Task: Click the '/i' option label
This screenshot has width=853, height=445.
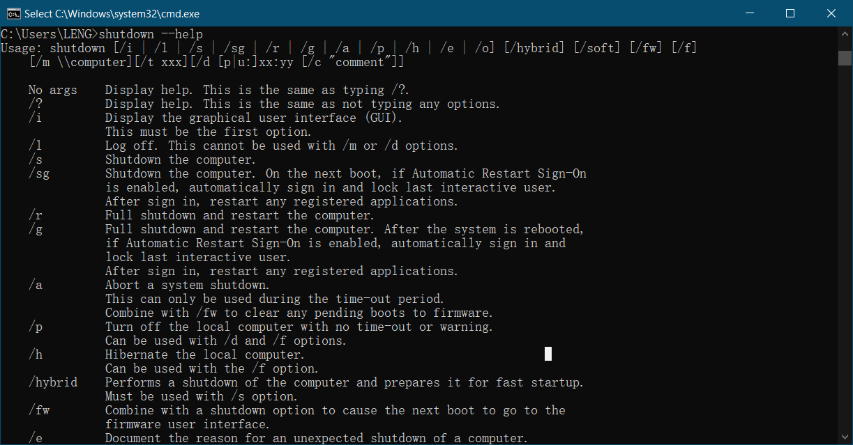Action: tap(36, 118)
